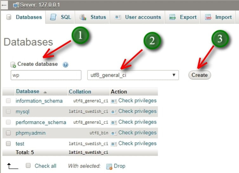
Task: Open the test database
Action: pos(20,144)
